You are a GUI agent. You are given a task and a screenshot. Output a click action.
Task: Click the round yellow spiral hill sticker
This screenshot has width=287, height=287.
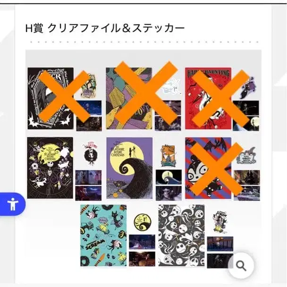143,222
